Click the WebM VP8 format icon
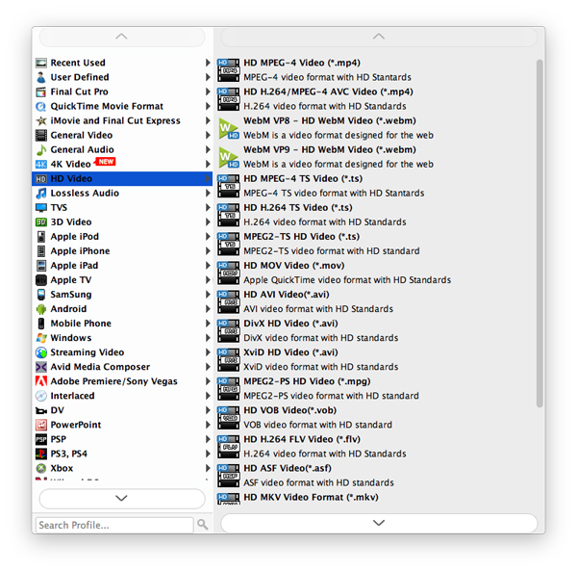The width and height of the screenshot is (577, 572). point(228,128)
